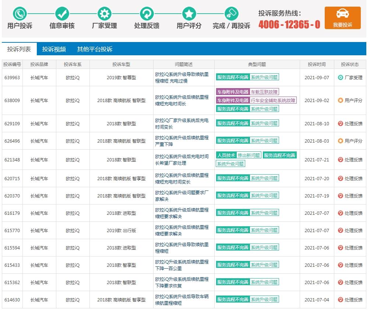Switch to the 投诉列表 tab
370x311 pixels.
[19, 49]
